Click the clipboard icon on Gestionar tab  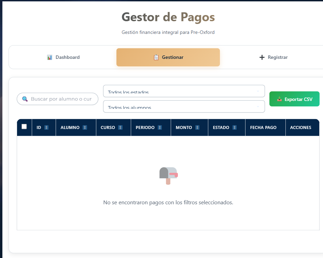click(x=156, y=57)
